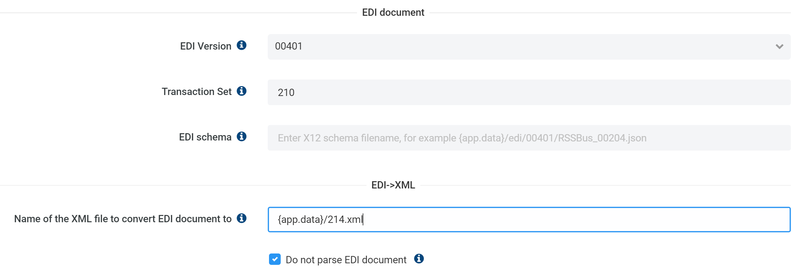Click the info icon beside Transaction Set
Viewport: 801px width, 274px height.
(242, 91)
